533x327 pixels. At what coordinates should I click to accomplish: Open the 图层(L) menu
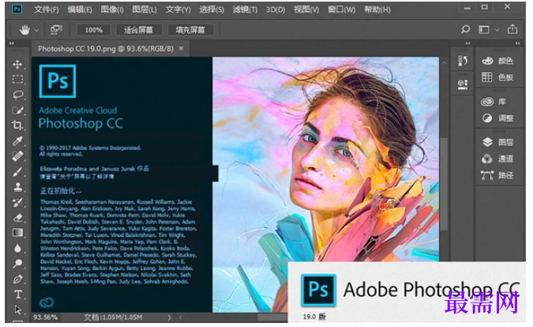tap(145, 9)
